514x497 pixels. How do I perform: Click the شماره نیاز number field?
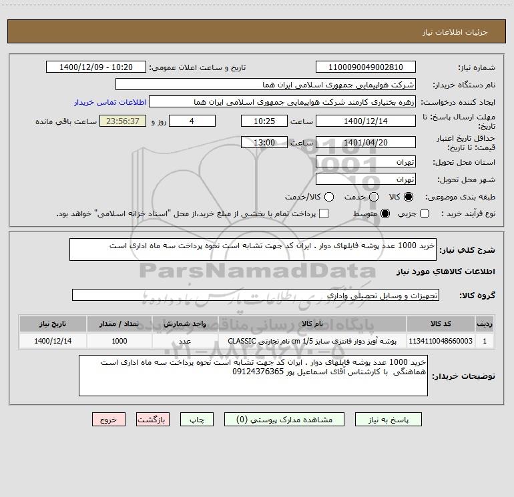365,67
